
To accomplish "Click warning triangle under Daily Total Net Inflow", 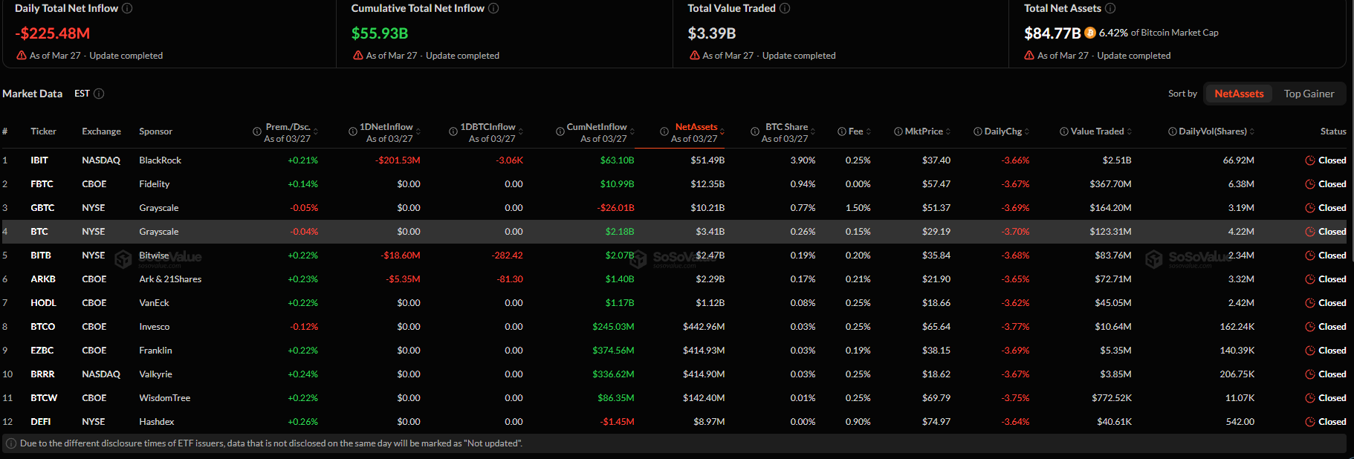I will point(22,56).
